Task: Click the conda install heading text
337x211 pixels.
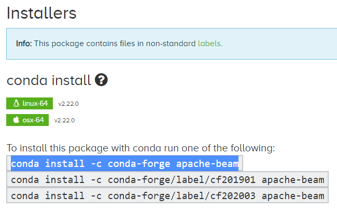Action: point(49,81)
